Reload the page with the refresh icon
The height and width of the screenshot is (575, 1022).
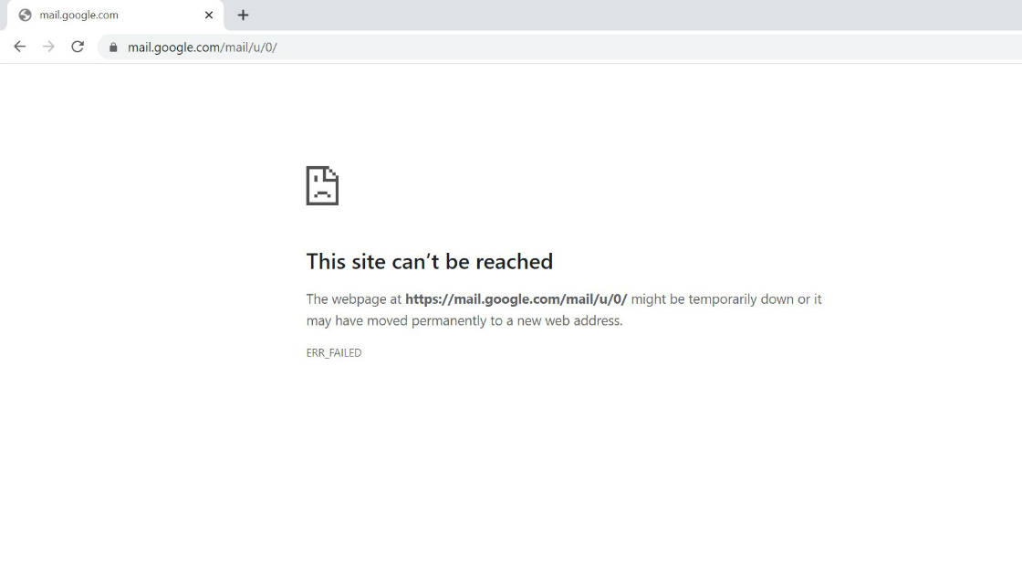(78, 47)
